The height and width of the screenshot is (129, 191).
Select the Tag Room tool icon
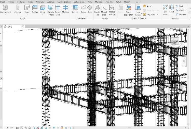(x=138, y=7)
